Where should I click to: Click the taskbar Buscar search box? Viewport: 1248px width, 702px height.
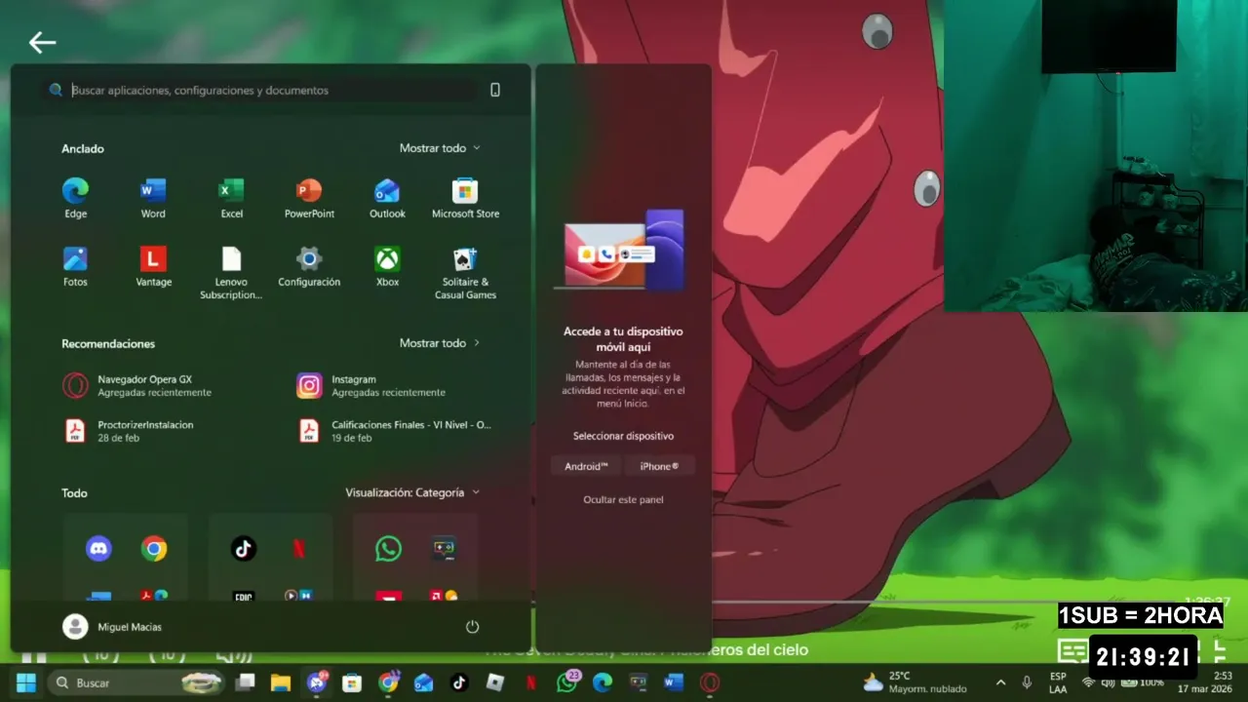[136, 682]
